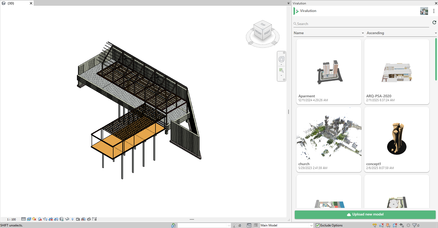
Task: Open the Visual Style menu
Action: tap(29, 219)
